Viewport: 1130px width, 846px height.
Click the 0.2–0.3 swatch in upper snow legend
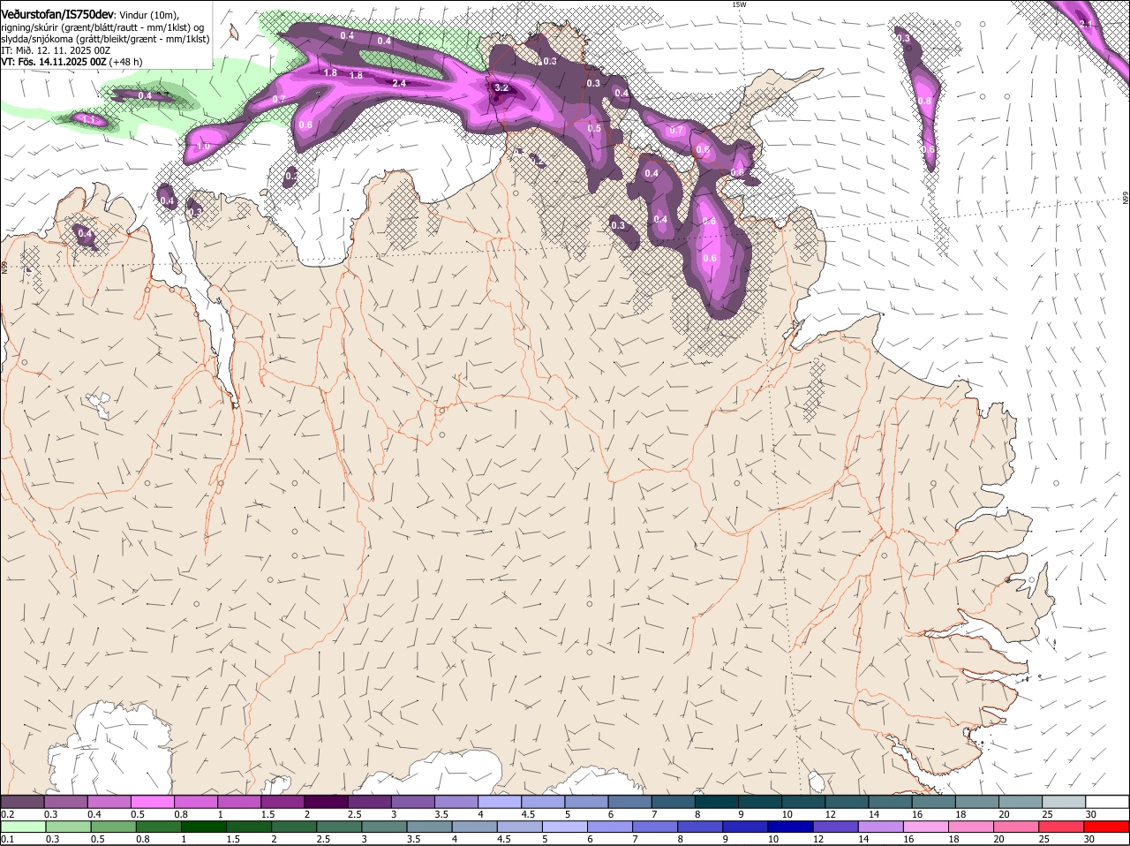pyautogui.click(x=22, y=801)
